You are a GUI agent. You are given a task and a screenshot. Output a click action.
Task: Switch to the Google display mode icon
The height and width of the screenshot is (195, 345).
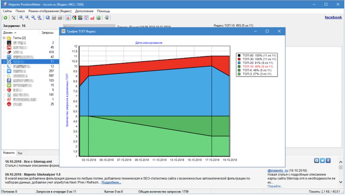tap(74, 18)
